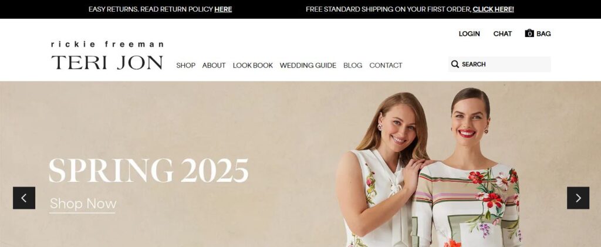This screenshot has height=247, width=601.
Task: Click the Shop Now banner link
Action: pos(83,204)
